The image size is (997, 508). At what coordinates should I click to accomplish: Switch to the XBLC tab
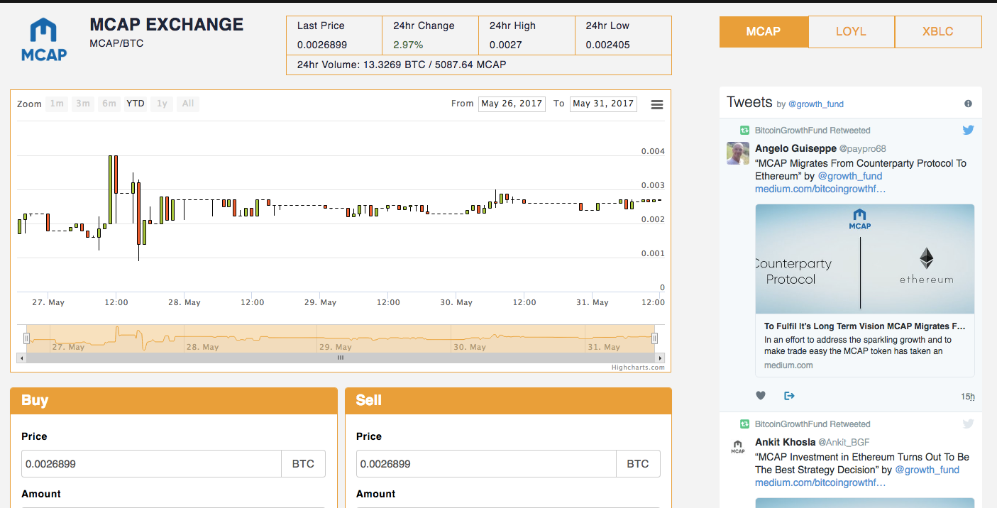tap(938, 32)
